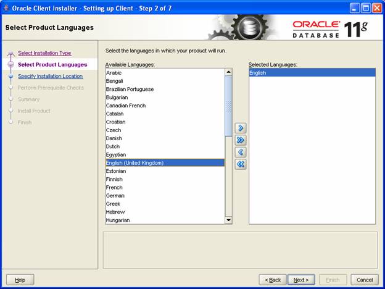The width and height of the screenshot is (385, 289).
Task: Select Dutch in Available Languages
Action: pyautogui.click(x=165, y=146)
